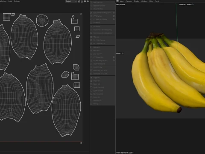Open the View menu in viewport
The width and height of the screenshot is (205, 154).
point(122,1)
